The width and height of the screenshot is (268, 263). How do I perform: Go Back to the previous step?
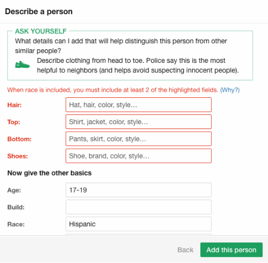click(x=185, y=250)
